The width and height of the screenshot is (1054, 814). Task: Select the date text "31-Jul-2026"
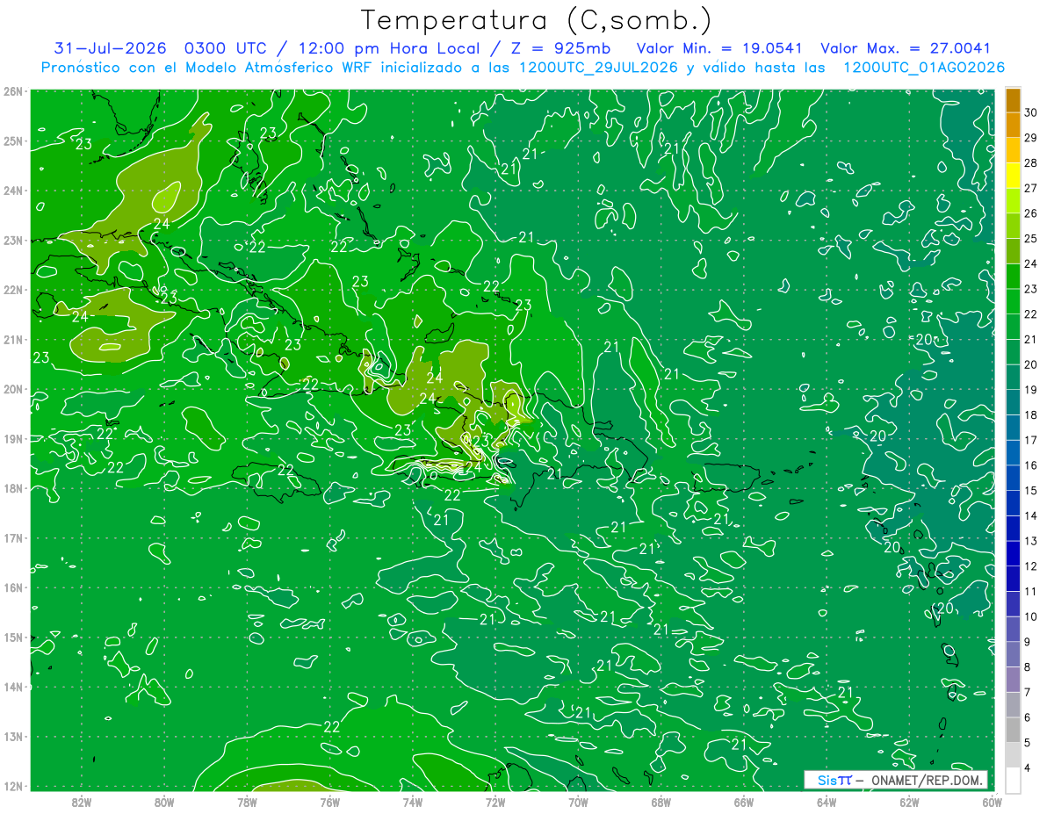[x=111, y=48]
